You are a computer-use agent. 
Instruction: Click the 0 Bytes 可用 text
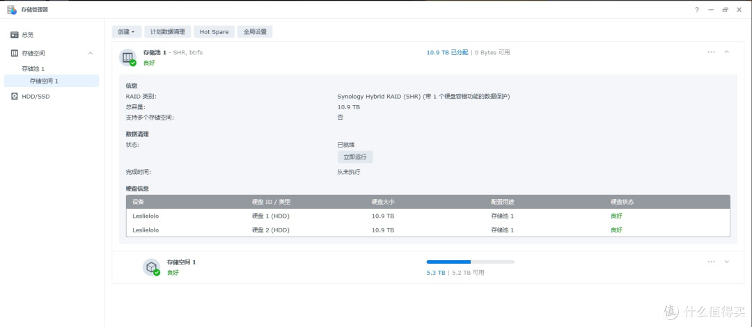tap(492, 52)
